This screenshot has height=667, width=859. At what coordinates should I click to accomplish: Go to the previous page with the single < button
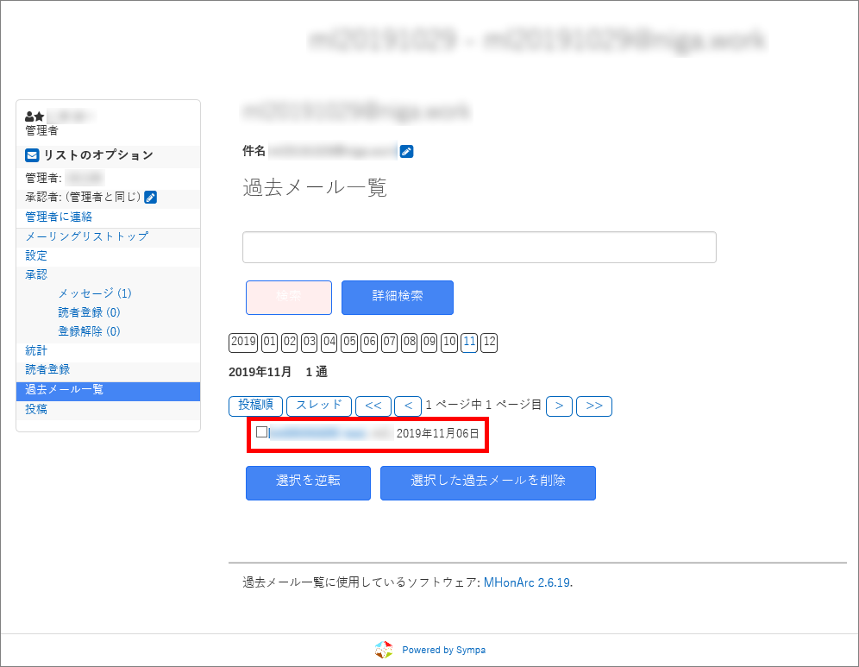(x=408, y=406)
